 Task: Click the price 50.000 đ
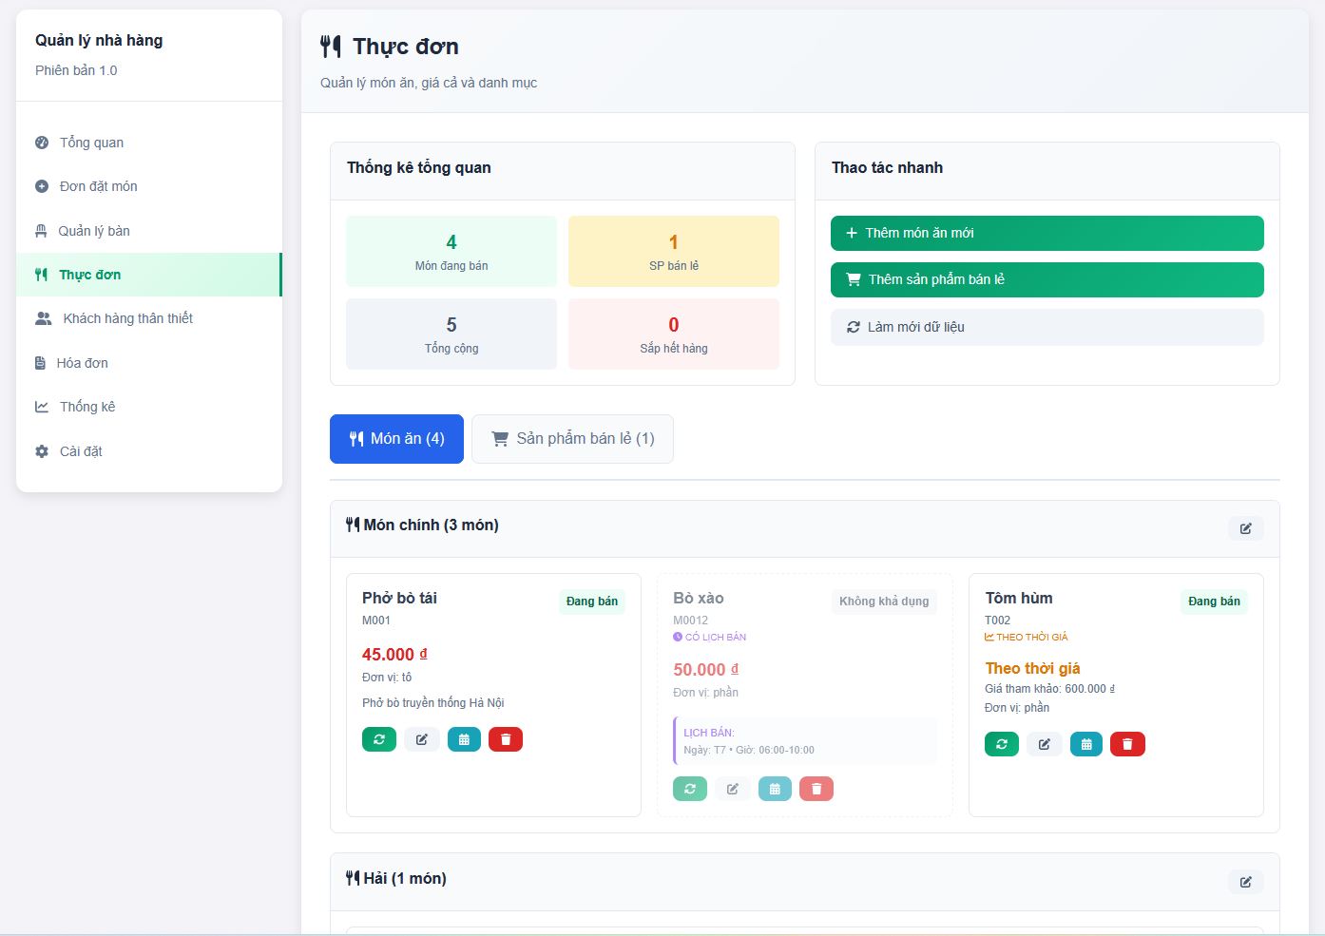pos(706,670)
